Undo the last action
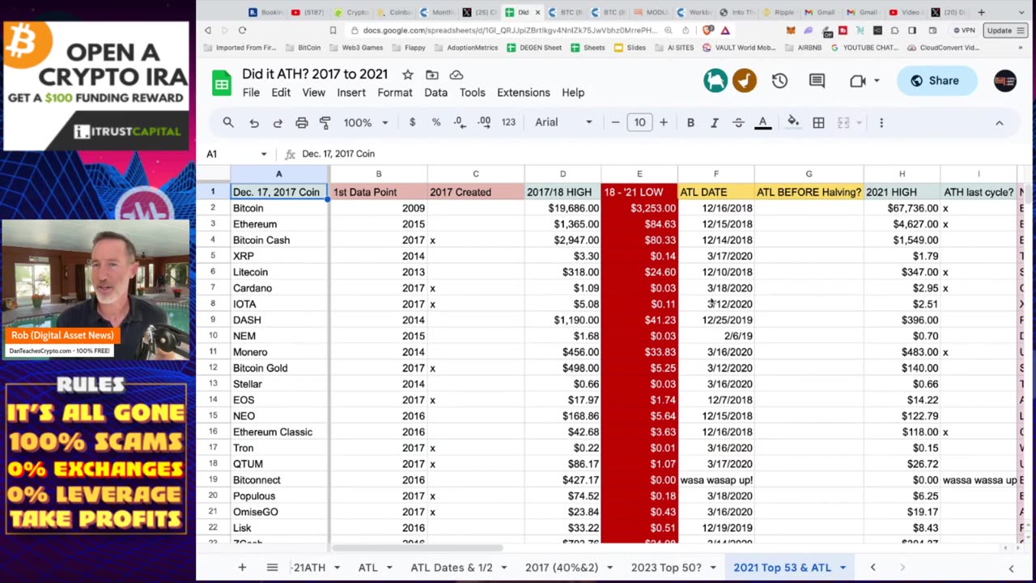This screenshot has height=583, width=1036. 254,122
